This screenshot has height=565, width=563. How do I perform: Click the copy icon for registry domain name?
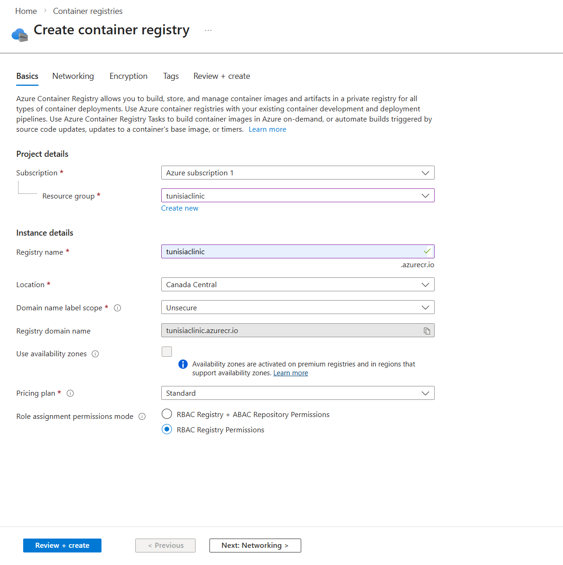[427, 330]
